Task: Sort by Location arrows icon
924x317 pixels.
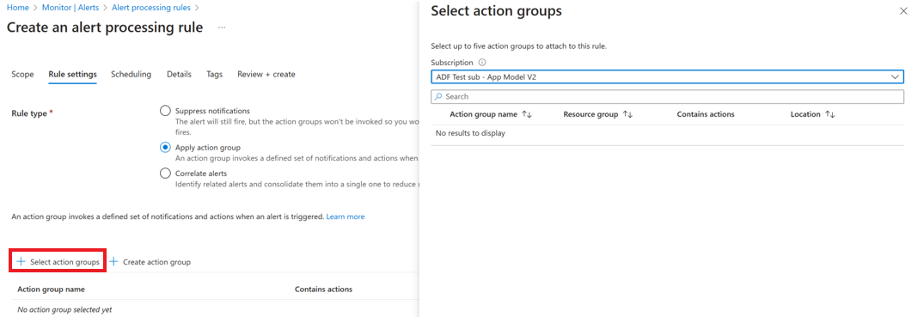Action: pos(830,114)
